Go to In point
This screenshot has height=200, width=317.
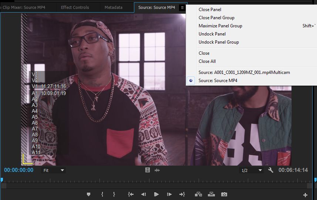(131, 194)
